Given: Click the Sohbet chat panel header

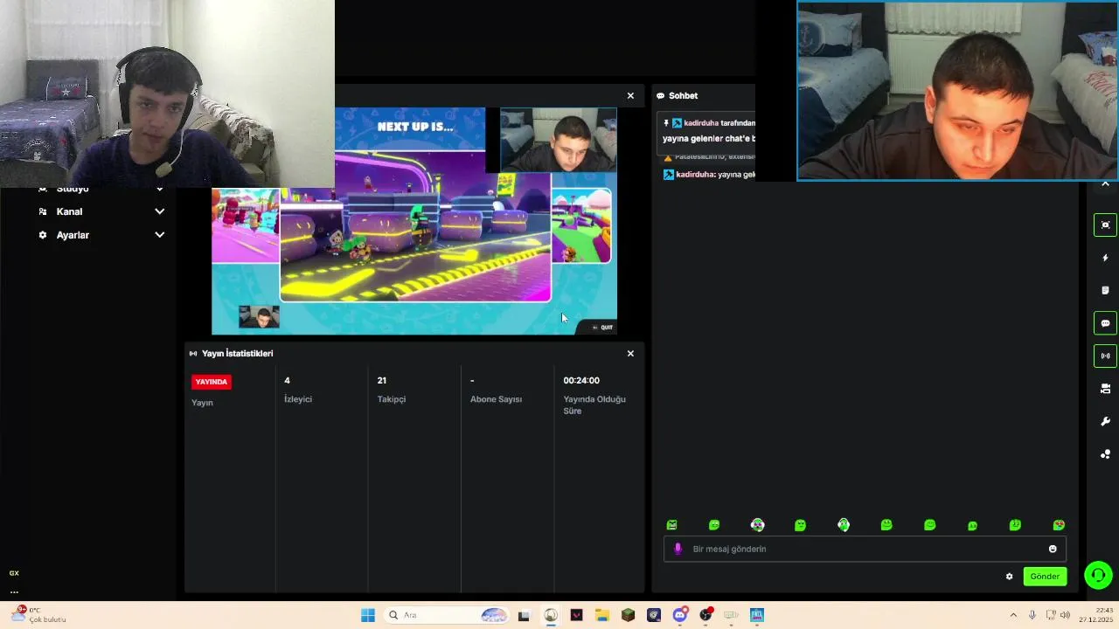Looking at the screenshot, I should [x=683, y=96].
